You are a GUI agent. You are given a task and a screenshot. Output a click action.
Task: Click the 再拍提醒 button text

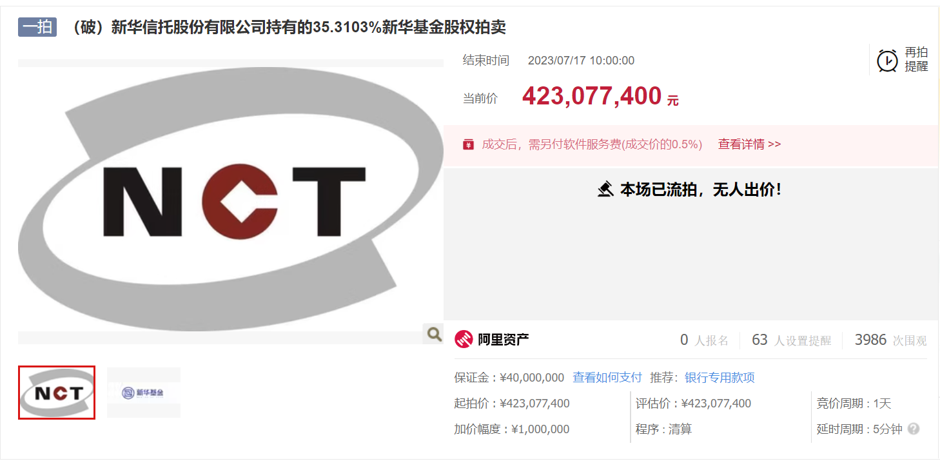click(916, 59)
